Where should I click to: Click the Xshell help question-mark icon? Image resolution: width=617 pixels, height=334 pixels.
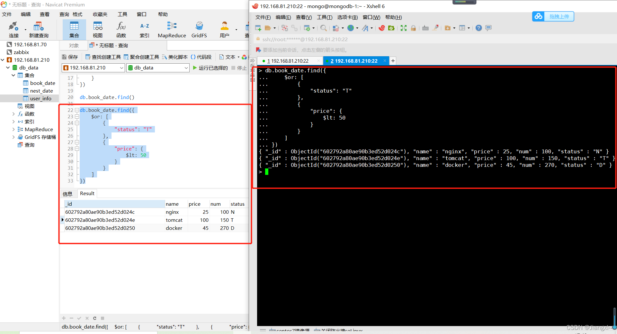coord(478,28)
